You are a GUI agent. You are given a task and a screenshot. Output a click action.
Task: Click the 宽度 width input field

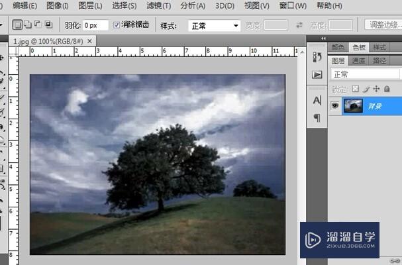point(276,25)
